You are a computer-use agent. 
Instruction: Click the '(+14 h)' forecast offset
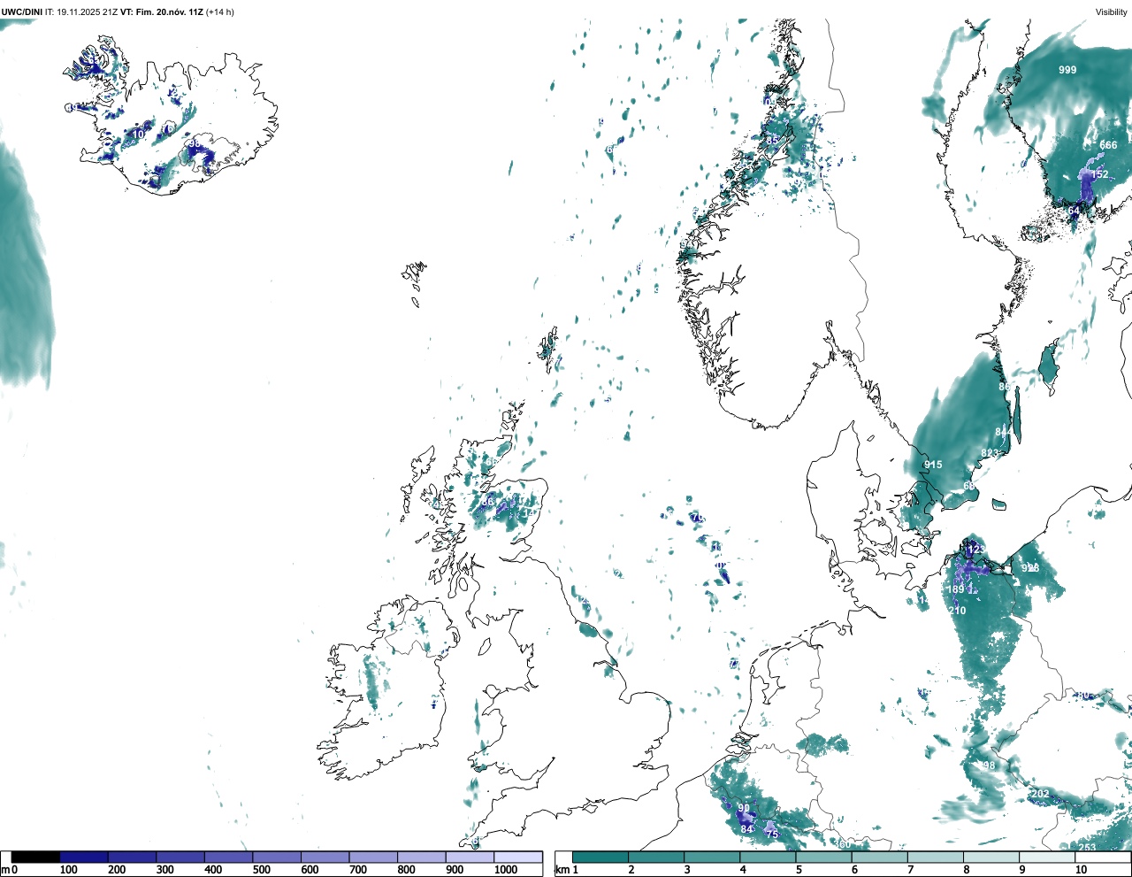(x=220, y=12)
